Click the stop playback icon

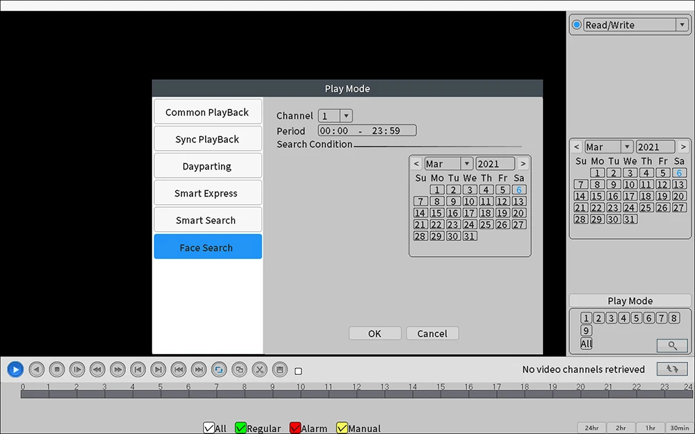click(x=57, y=369)
